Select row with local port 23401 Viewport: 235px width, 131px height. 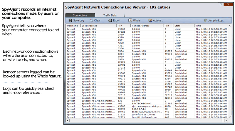click(147, 65)
